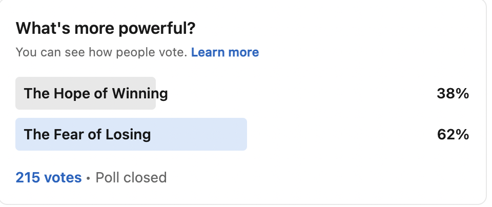Click the 38% result percentage

click(x=453, y=93)
